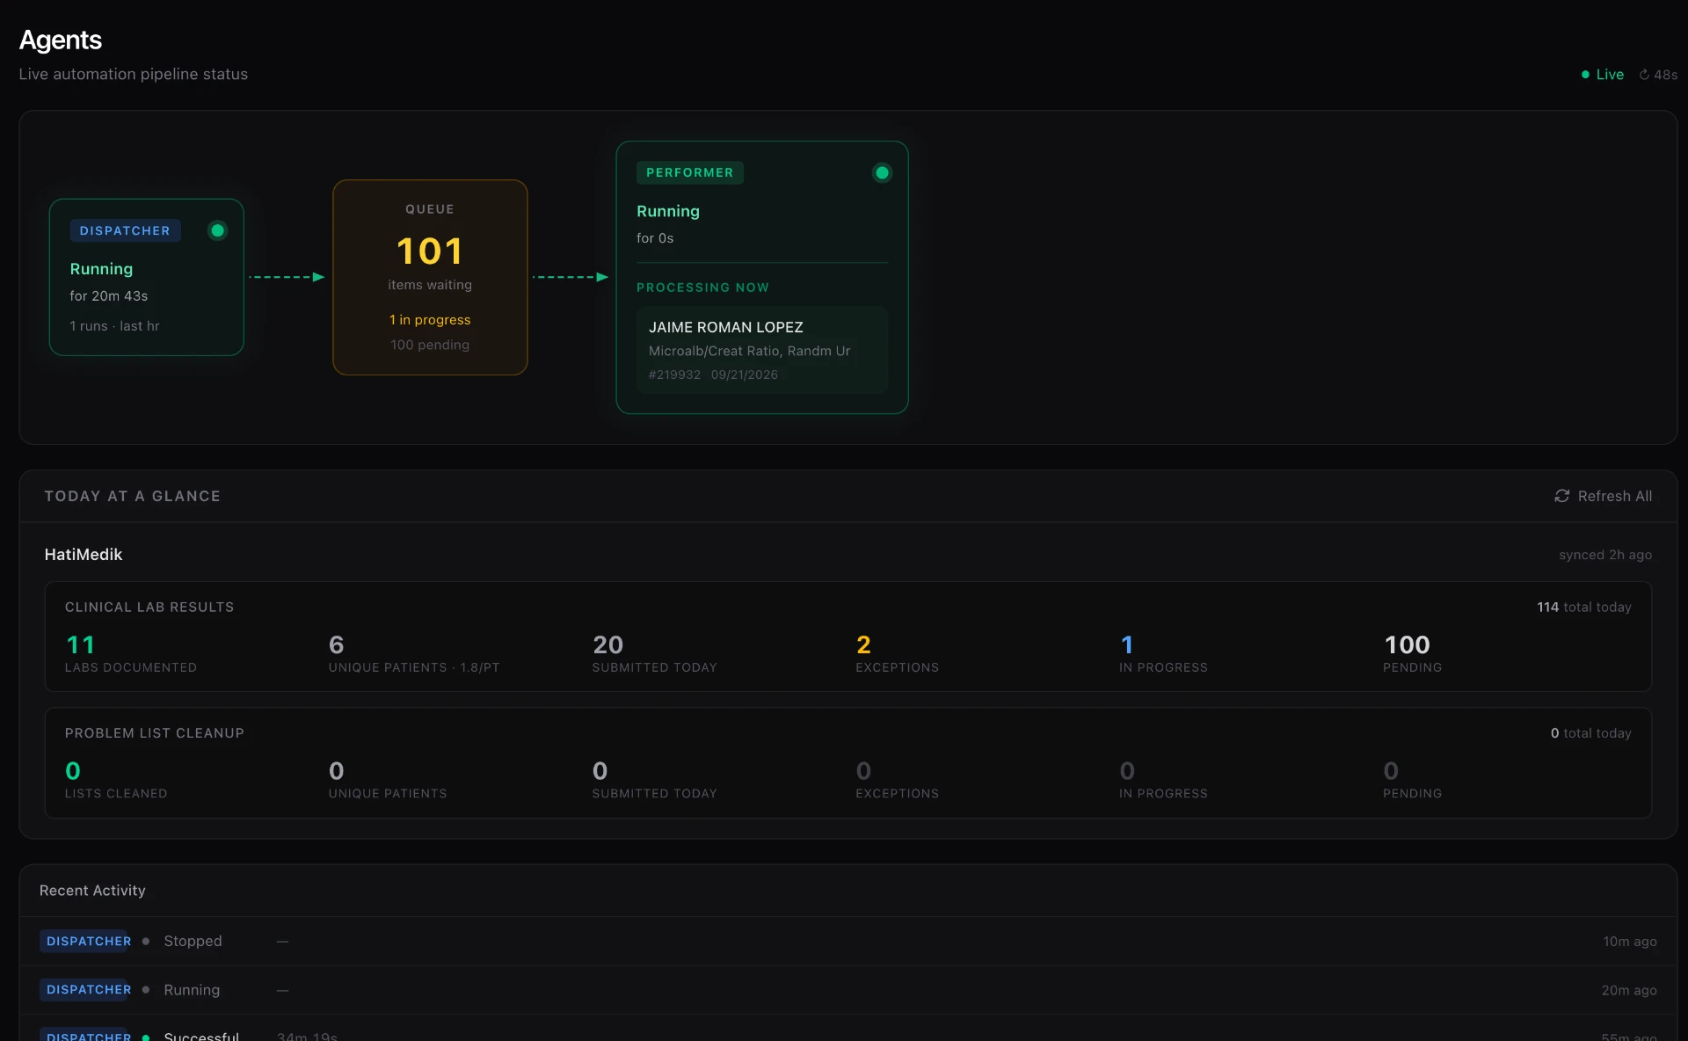Click the Live status label
The width and height of the screenshot is (1688, 1041).
(1610, 75)
